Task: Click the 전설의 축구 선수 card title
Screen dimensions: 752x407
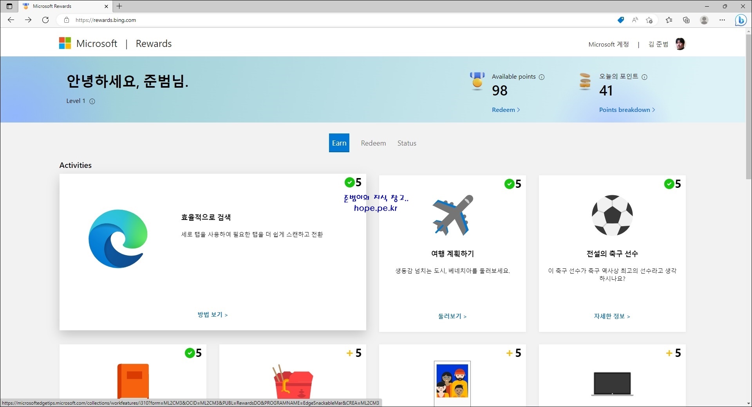Action: (x=612, y=254)
